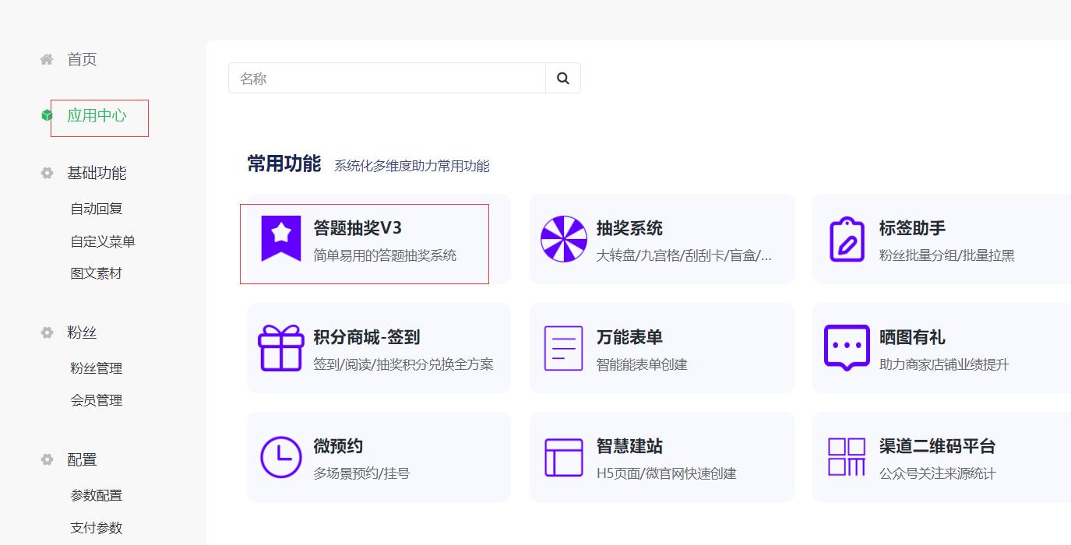1071x545 pixels.
Task: Click the 标签助手 clipboard pen icon
Action: coord(847,239)
